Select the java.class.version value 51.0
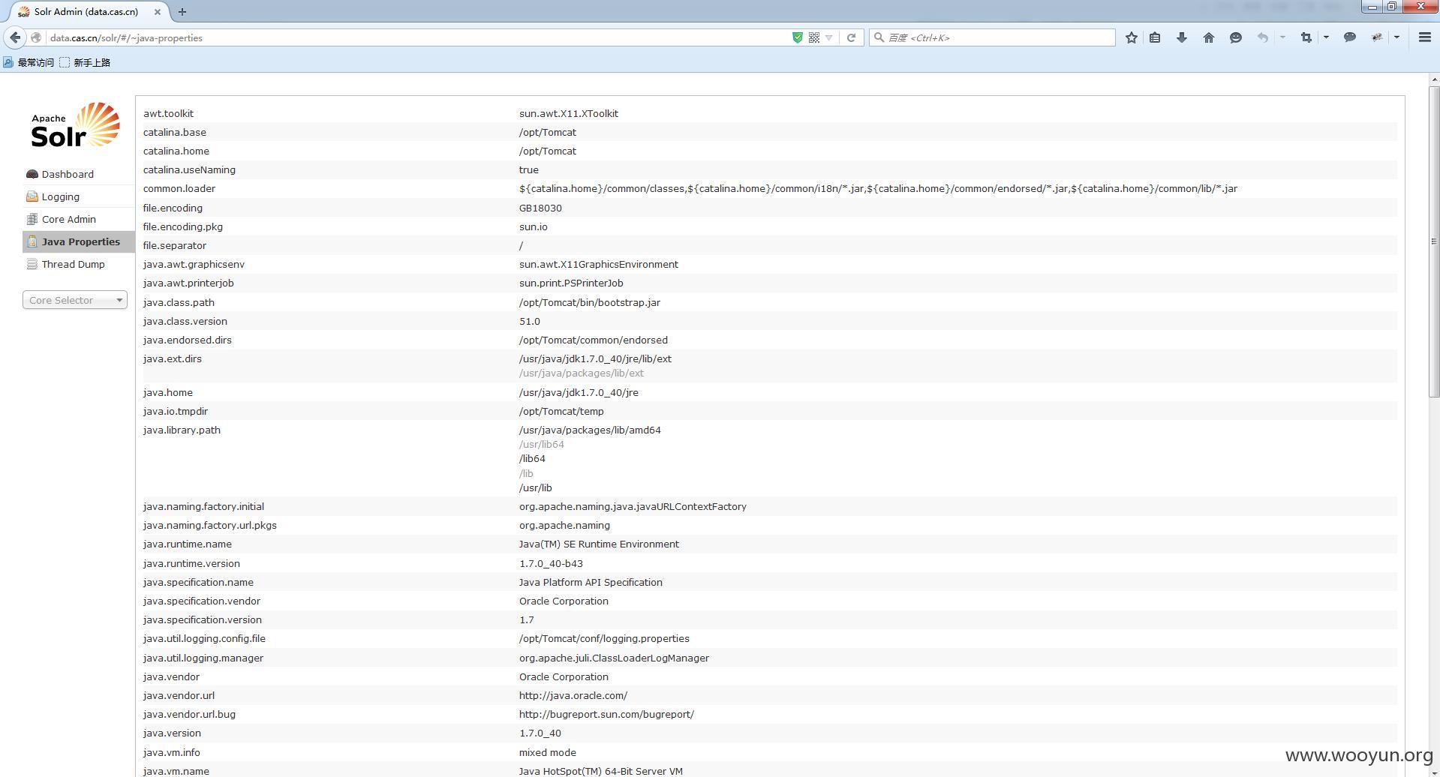1440x777 pixels. coord(530,322)
